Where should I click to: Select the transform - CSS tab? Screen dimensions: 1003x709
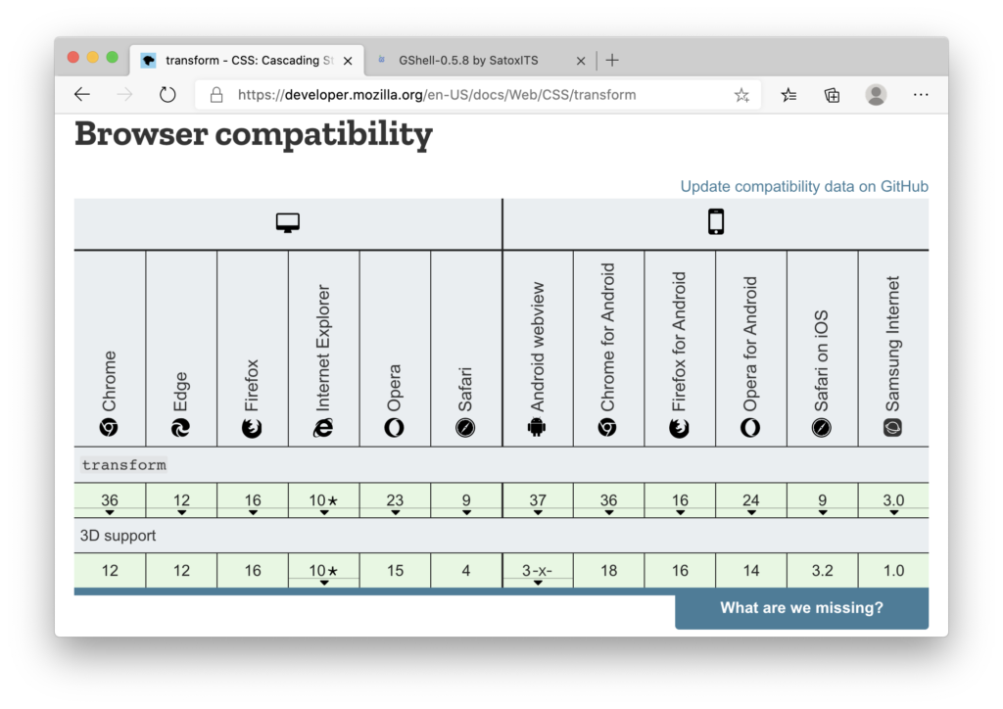coord(245,61)
